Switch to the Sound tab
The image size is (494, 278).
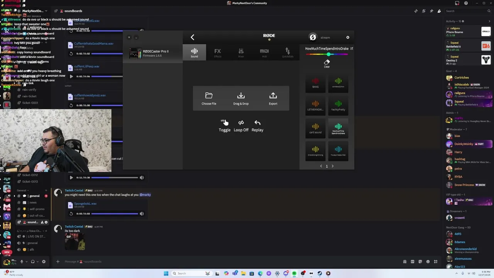[194, 53]
